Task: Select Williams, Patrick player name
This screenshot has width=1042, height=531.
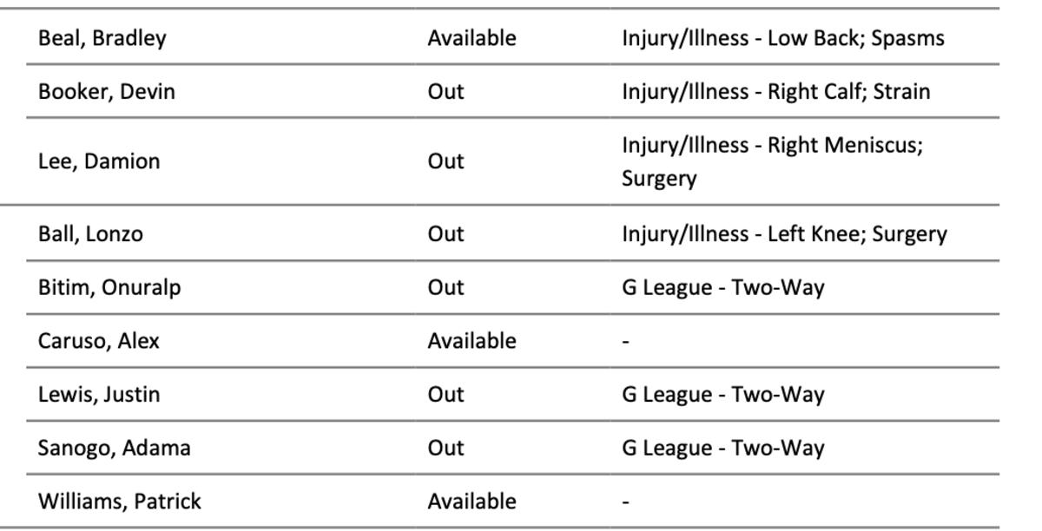Action: tap(119, 501)
